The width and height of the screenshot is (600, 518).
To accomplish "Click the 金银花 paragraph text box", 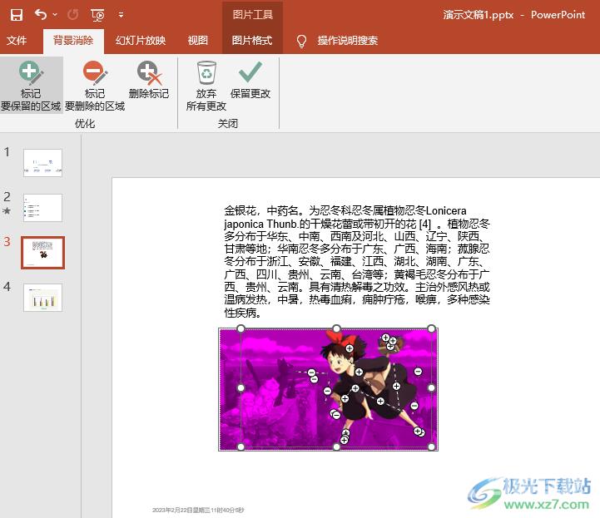I will pyautogui.click(x=357, y=261).
